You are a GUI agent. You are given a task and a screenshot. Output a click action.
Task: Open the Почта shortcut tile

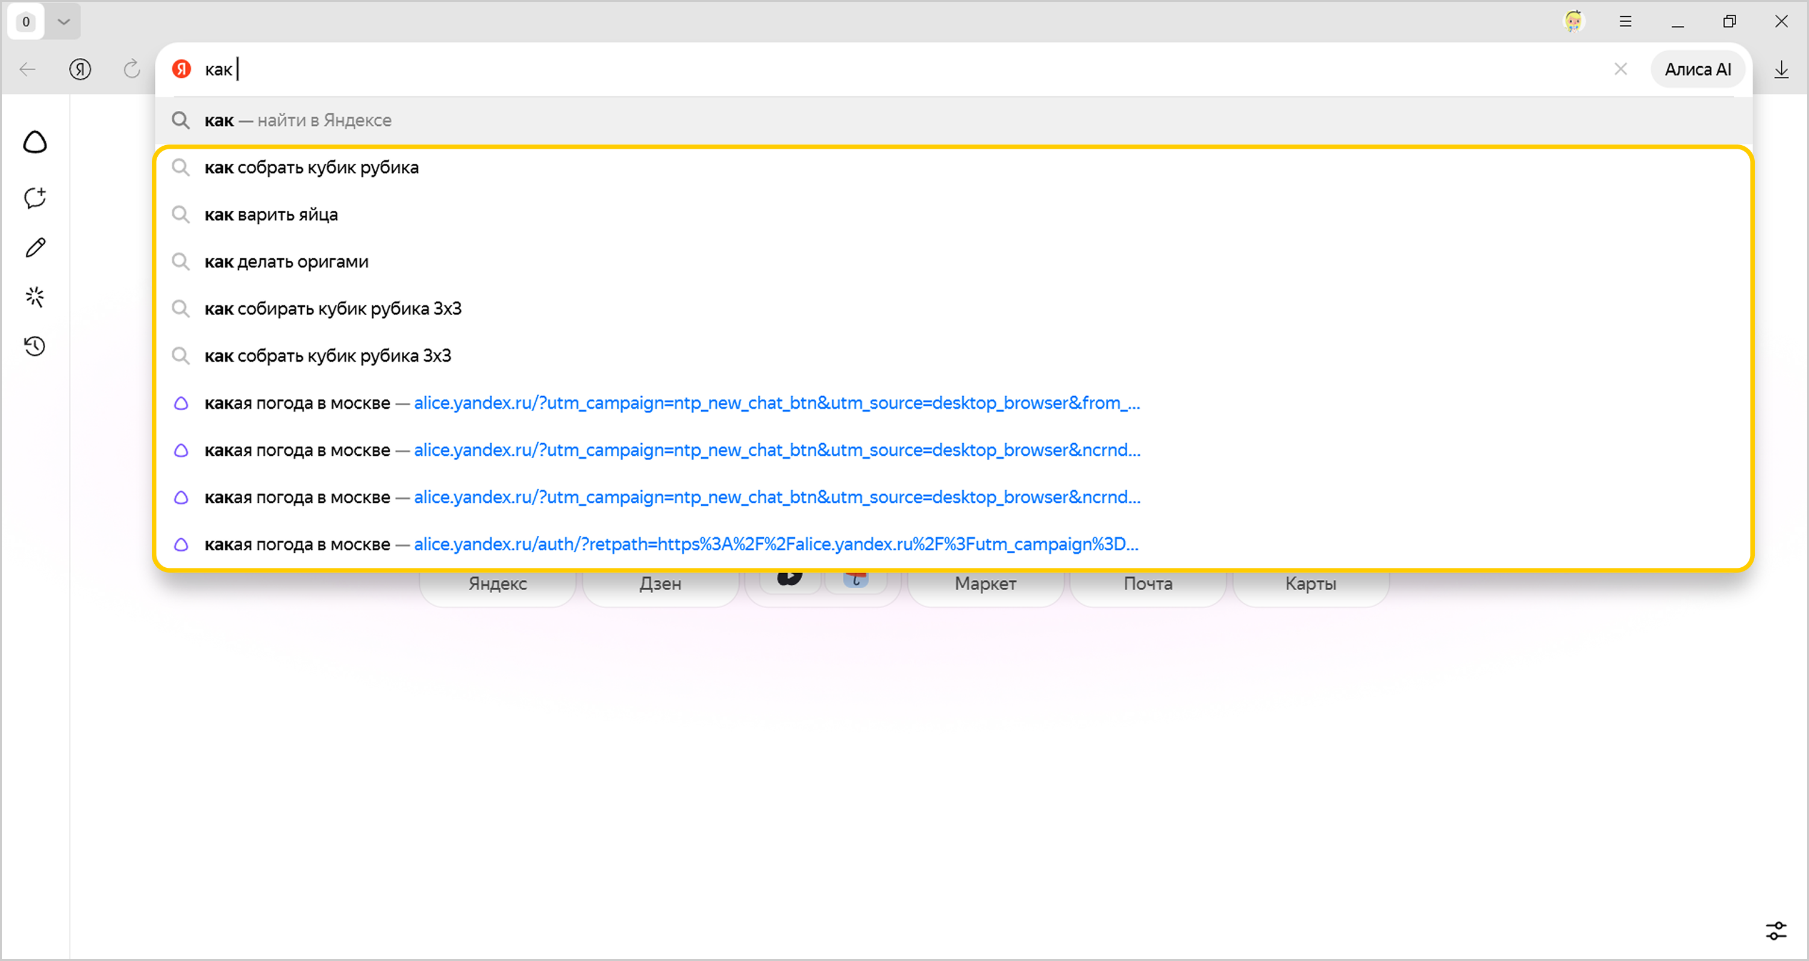(x=1148, y=585)
